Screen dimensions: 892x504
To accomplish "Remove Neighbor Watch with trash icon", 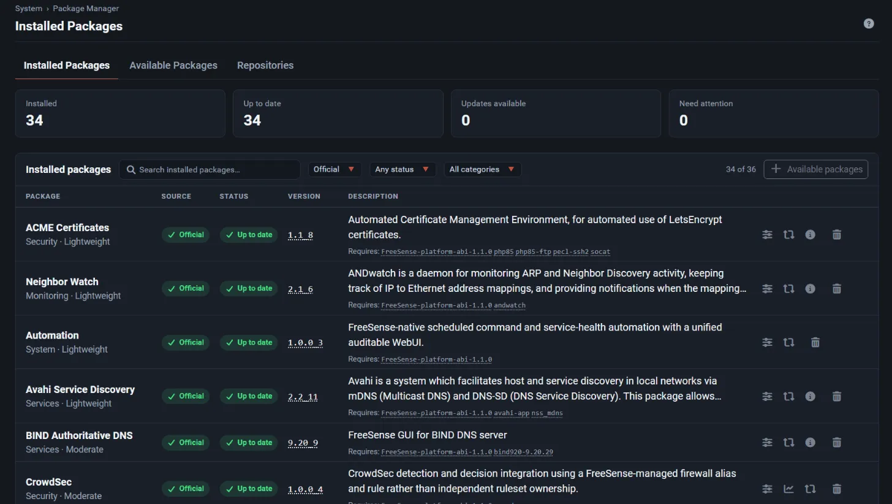I will (x=837, y=288).
